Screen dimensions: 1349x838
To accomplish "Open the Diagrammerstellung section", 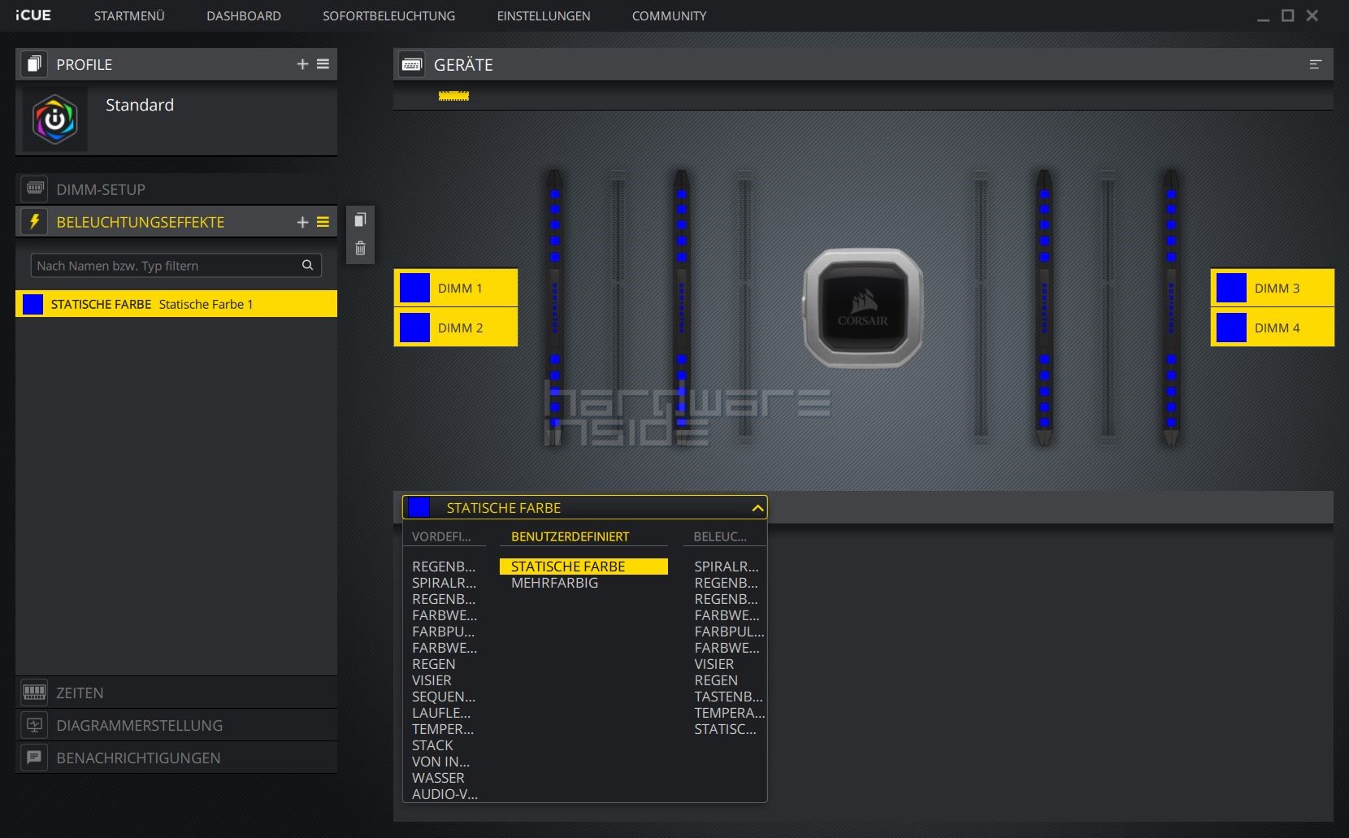I will pyautogui.click(x=176, y=725).
